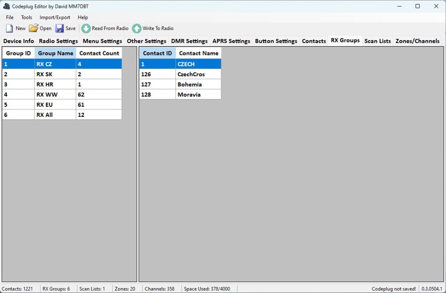This screenshot has height=293, width=446.
Task: Open a codeplug file via folder icon
Action: [34, 28]
